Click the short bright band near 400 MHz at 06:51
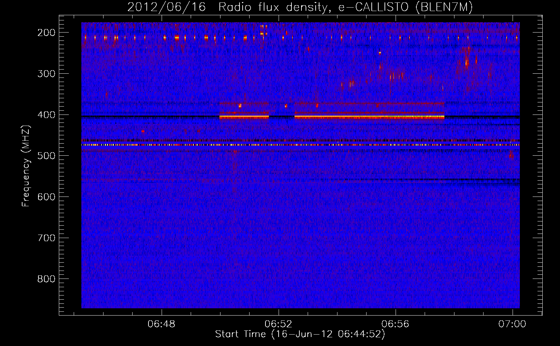This screenshot has width=560, height=346. click(244, 117)
